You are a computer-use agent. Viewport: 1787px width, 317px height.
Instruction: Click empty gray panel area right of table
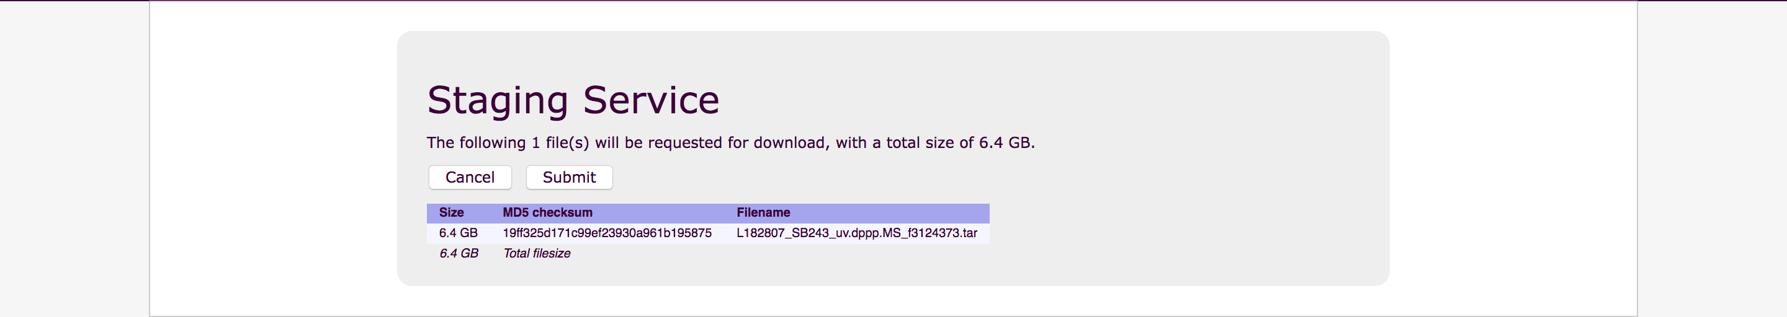point(1180,228)
